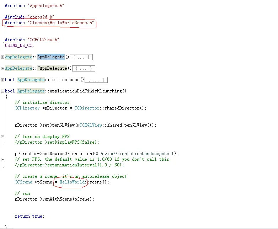Click the highlighted AppDelegate constructor name
278x229 pixels.
(x=51, y=57)
